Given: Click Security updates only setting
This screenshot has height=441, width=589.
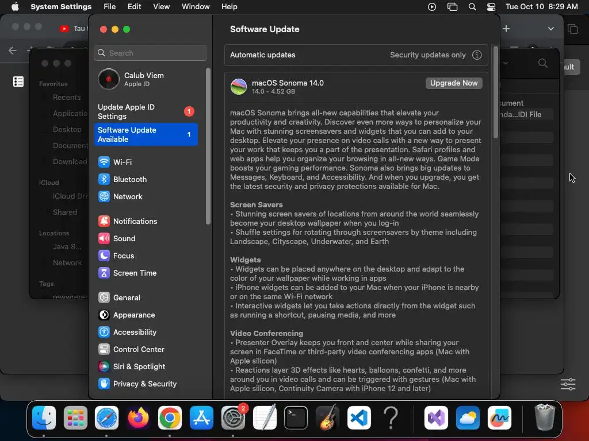Looking at the screenshot, I should tap(427, 55).
